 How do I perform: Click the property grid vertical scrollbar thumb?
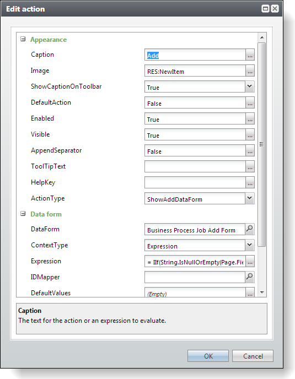tap(261, 144)
